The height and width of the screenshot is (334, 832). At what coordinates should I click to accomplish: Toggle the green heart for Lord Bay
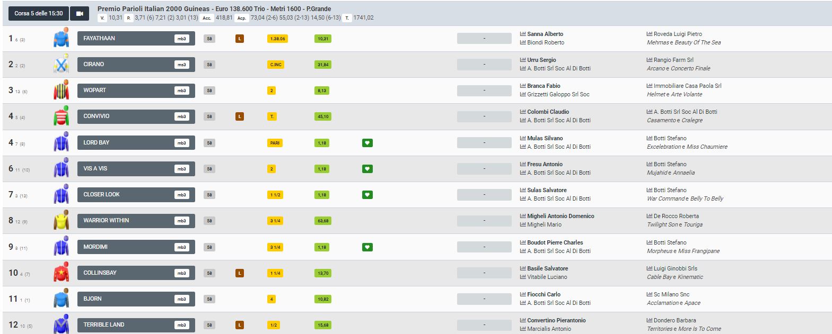pyautogui.click(x=367, y=143)
